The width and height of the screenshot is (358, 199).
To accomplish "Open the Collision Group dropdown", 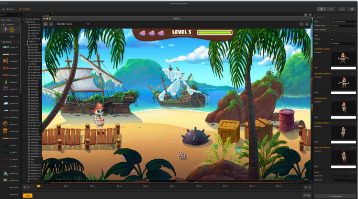I will (343, 25).
